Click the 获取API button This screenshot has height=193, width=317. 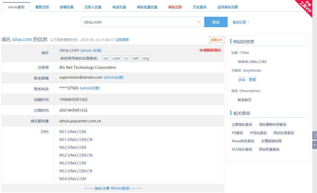point(216,40)
